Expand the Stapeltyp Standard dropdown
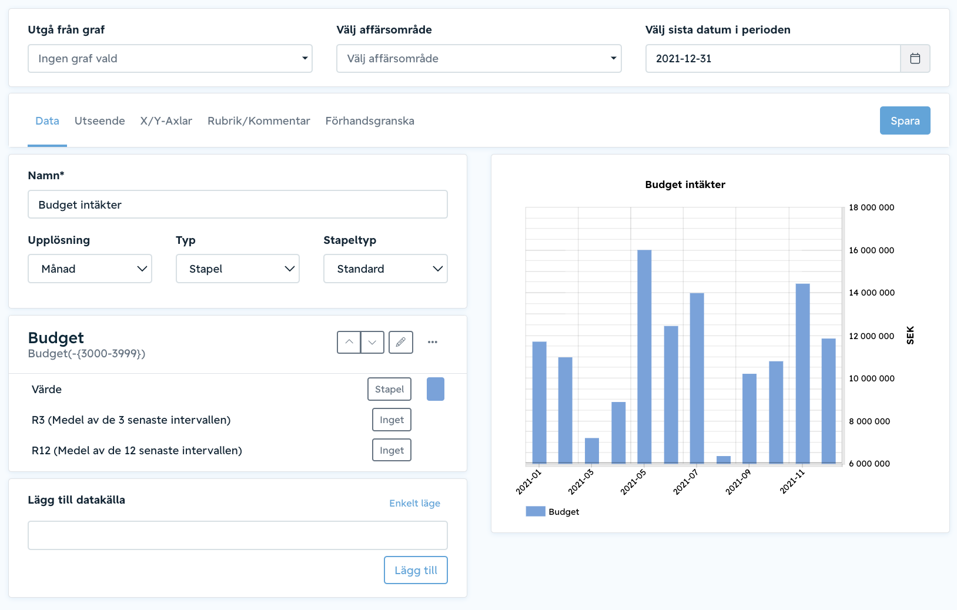Image resolution: width=957 pixels, height=610 pixels. (386, 269)
